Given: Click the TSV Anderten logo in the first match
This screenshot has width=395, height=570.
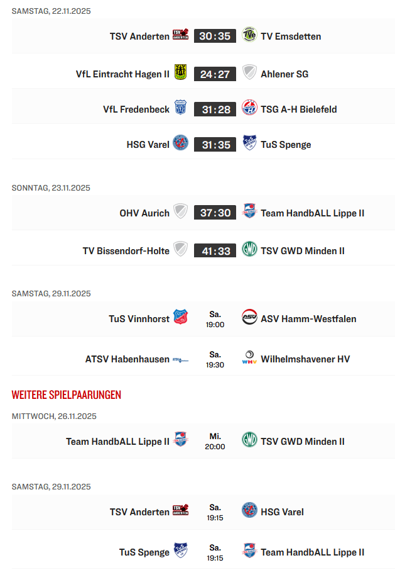Looking at the screenshot, I should [x=181, y=36].
